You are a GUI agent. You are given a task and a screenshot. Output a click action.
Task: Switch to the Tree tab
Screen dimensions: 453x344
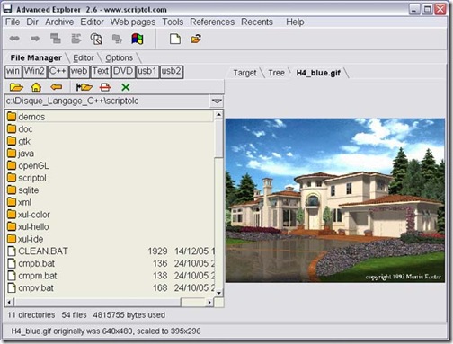(x=276, y=73)
